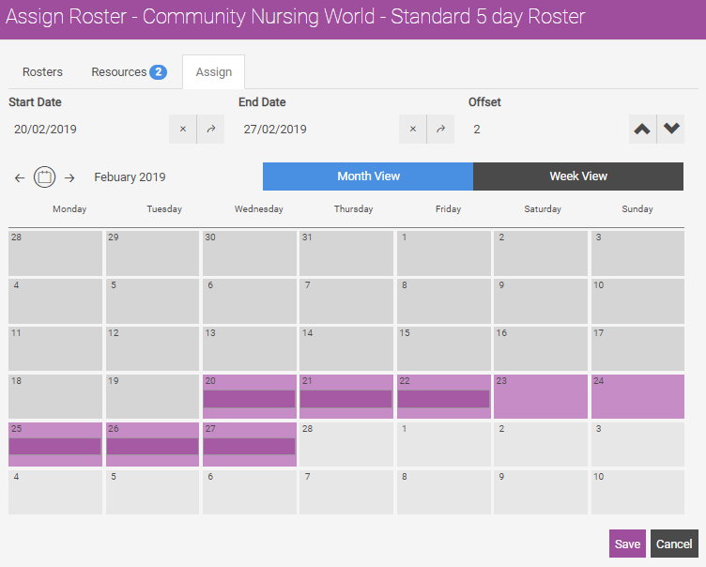Click the Thursday column header
Screen dimensions: 706x567
pyautogui.click(x=353, y=209)
